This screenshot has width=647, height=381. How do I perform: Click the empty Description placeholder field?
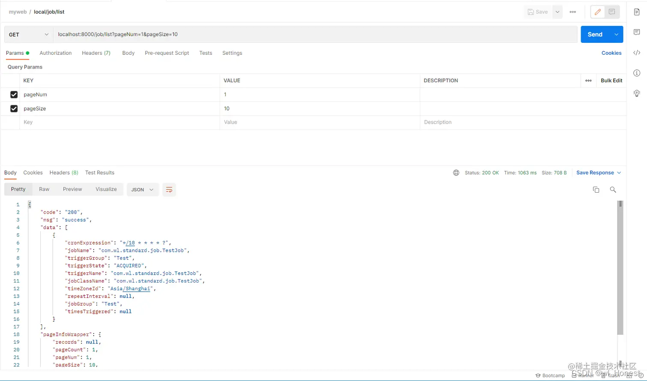pos(523,122)
